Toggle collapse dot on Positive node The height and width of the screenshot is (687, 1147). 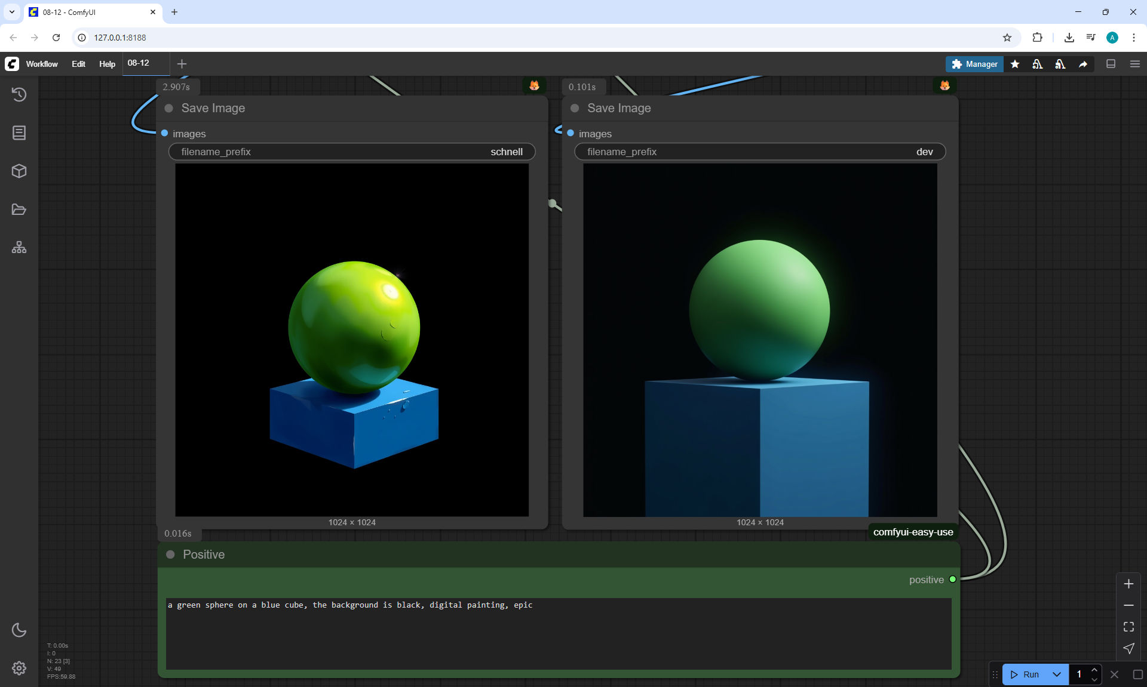(x=170, y=554)
